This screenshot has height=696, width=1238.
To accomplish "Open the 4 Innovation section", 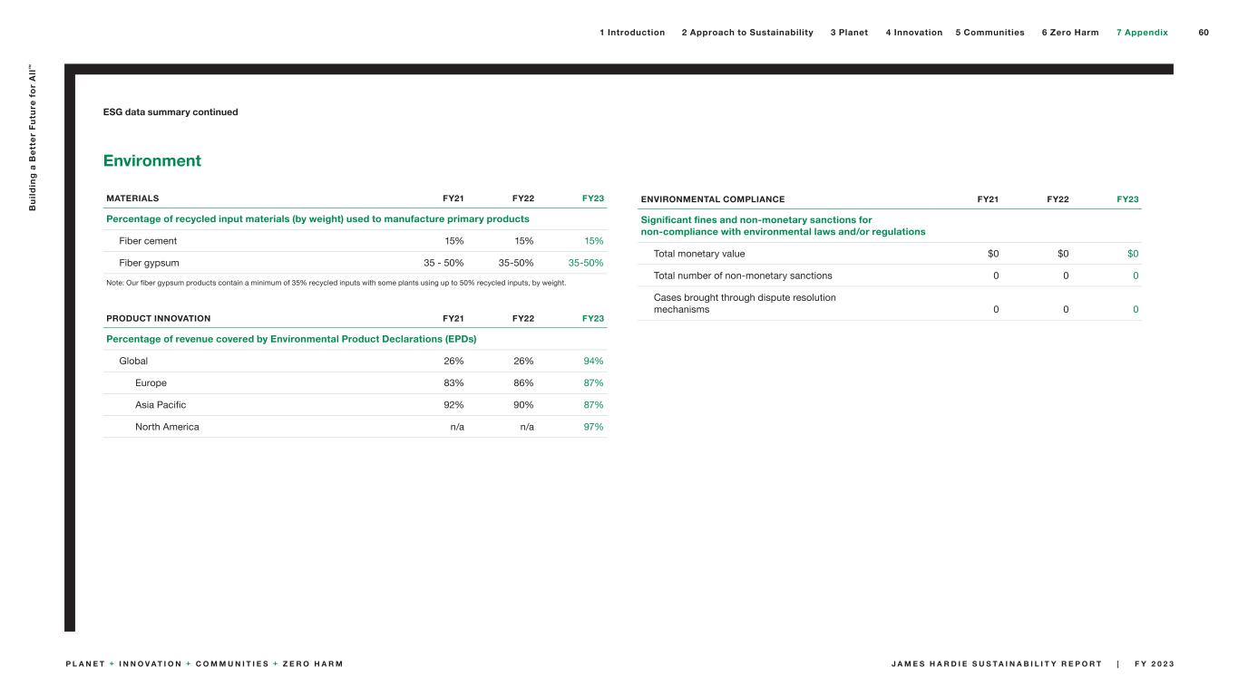I will [x=913, y=33].
